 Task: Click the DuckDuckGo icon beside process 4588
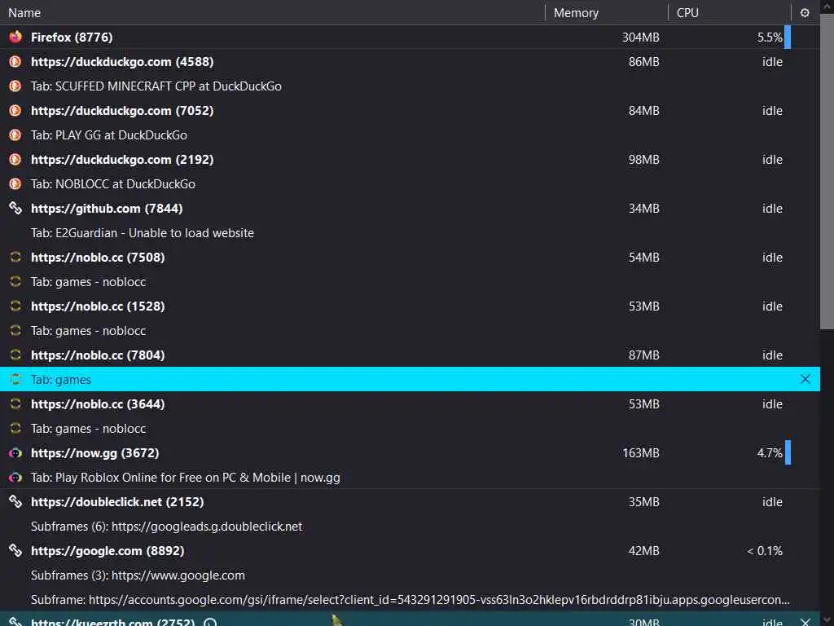[x=15, y=61]
